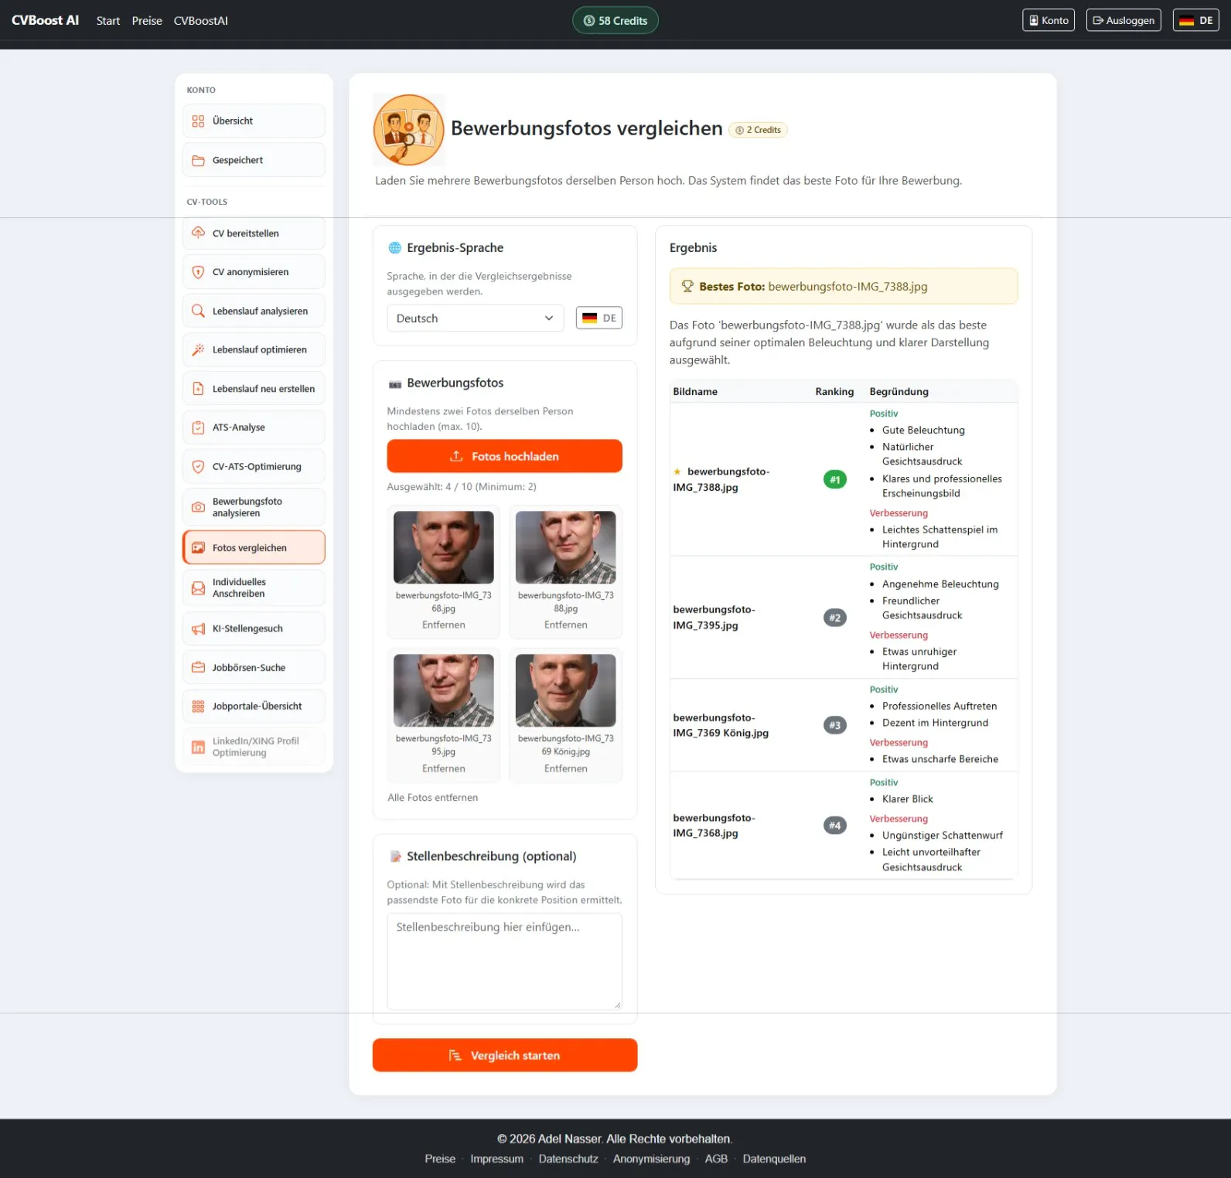Open the DE language selector in header
This screenshot has width=1231, height=1178.
click(x=1195, y=21)
